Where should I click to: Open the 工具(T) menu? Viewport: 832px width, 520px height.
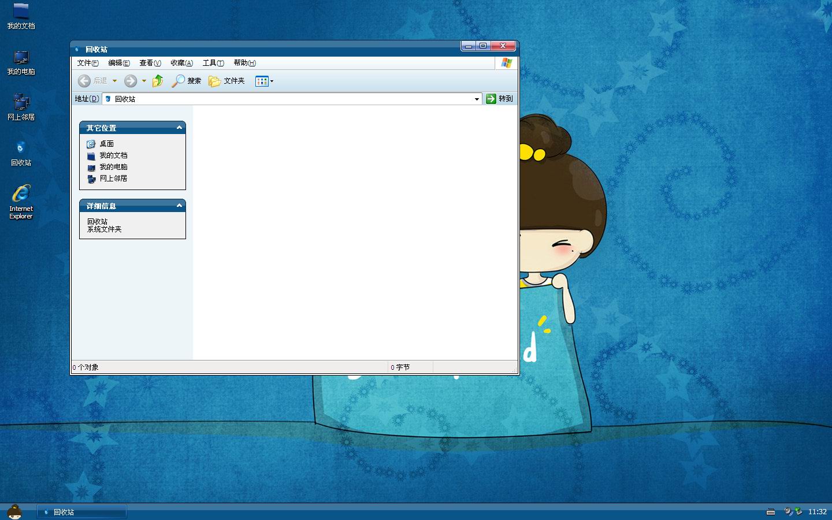213,63
